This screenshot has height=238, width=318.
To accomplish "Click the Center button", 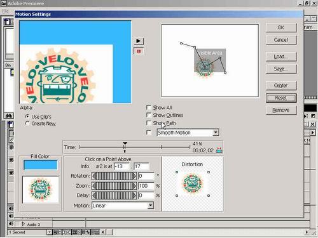I will tap(281, 86).
